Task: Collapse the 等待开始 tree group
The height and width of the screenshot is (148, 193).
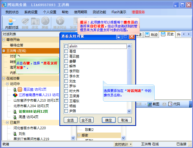Action: (x=4, y=40)
